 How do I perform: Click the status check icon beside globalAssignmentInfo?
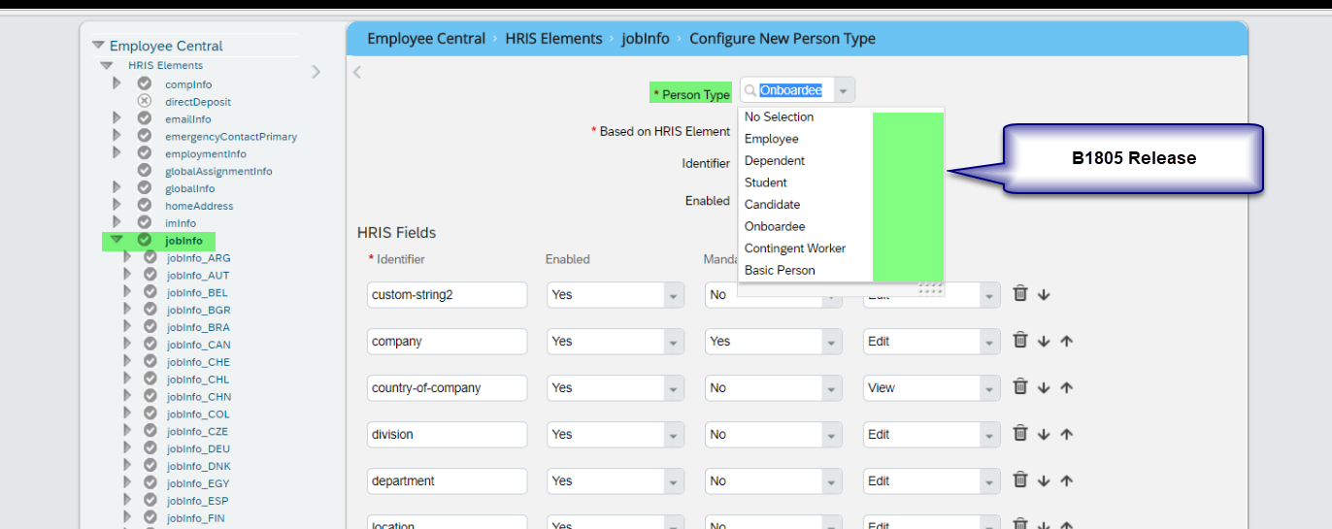(144, 171)
